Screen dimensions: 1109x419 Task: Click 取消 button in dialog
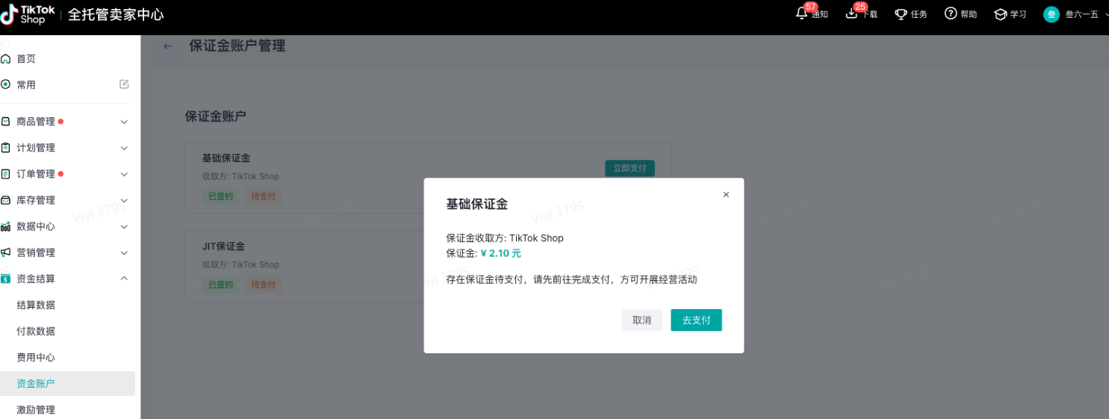642,320
